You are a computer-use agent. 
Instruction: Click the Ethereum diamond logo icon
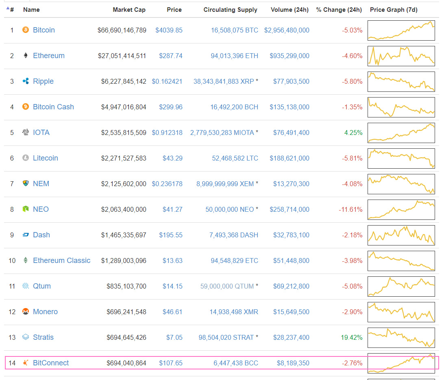point(26,55)
